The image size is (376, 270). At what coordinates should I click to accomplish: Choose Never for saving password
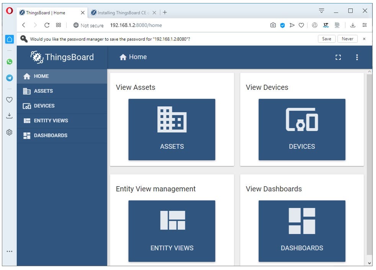coord(347,39)
